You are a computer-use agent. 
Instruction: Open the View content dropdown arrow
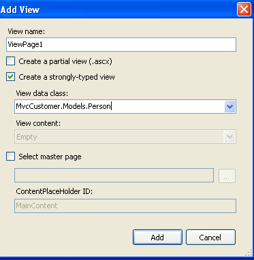[229, 137]
